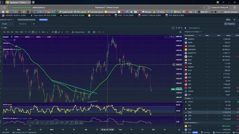This screenshot has width=239, height=134.
Task: Reload the page in browser
Action: [4, 7]
